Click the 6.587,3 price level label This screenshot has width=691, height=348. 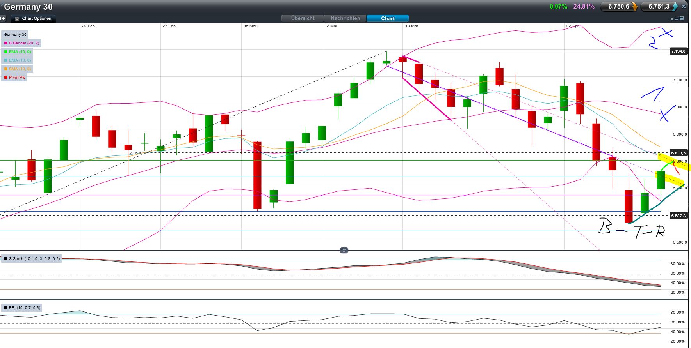679,216
